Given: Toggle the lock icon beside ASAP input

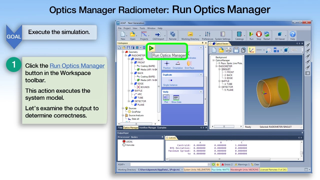Looking at the screenshot, I should coord(217,164).
